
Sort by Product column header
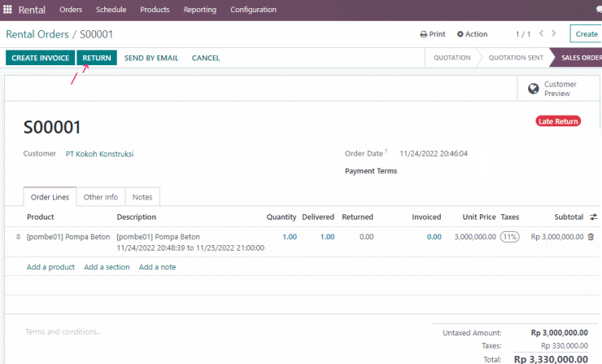(41, 217)
